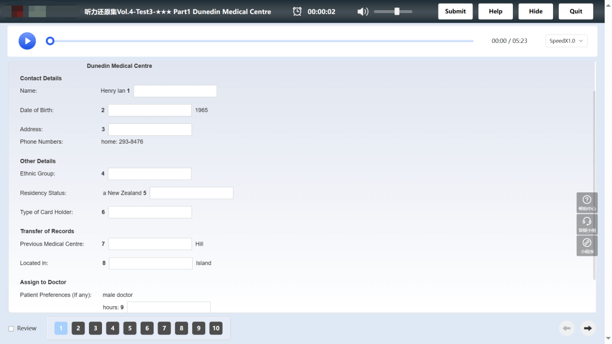
Task: Jump to question 1
Action: (x=61, y=328)
